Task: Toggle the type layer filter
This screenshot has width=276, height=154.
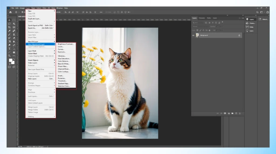Action: 213,23
